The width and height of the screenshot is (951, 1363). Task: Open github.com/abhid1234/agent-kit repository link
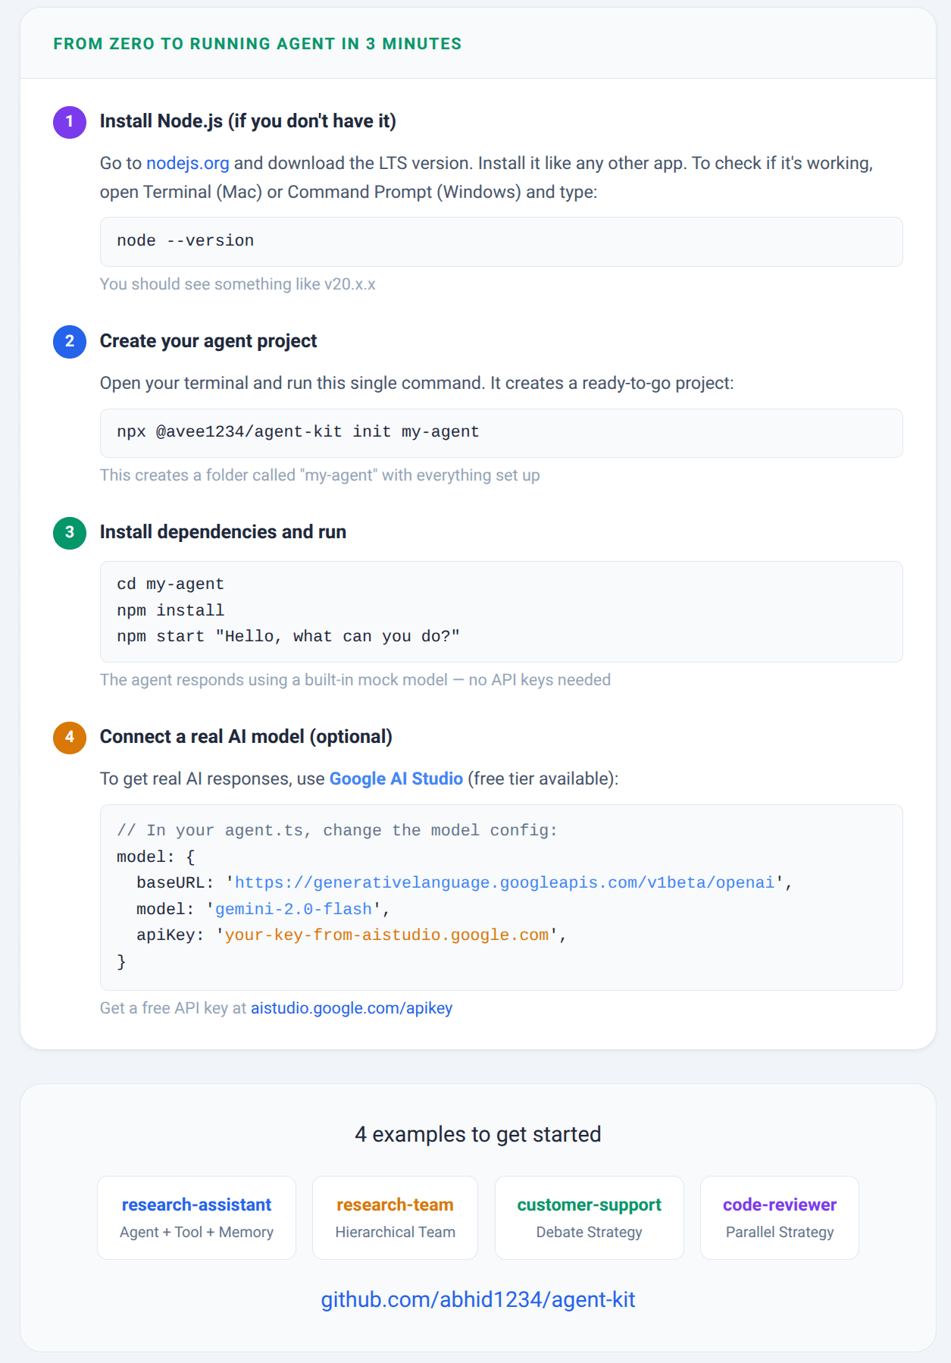coord(478,1299)
